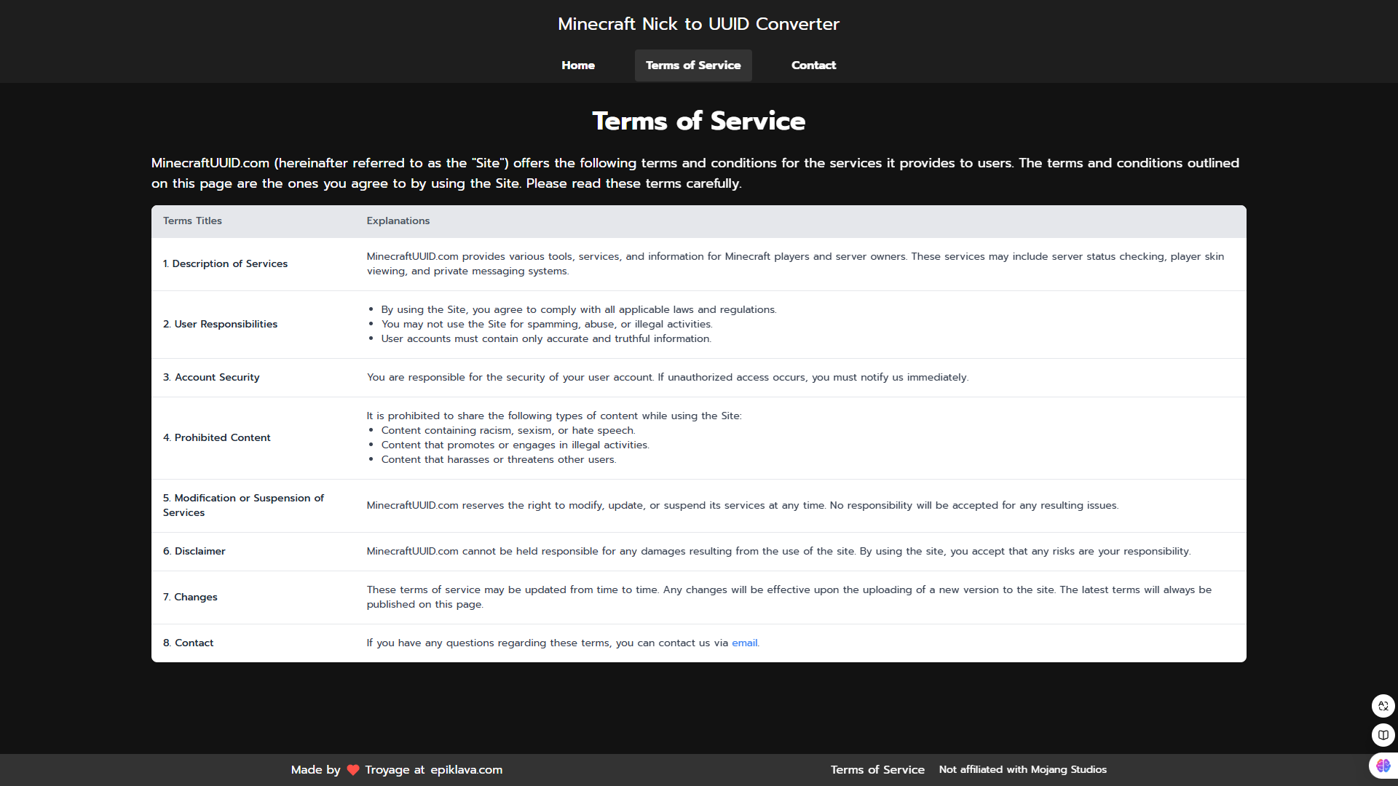Image resolution: width=1398 pixels, height=786 pixels.
Task: Click the User Responsibilities row title
Action: 220,324
